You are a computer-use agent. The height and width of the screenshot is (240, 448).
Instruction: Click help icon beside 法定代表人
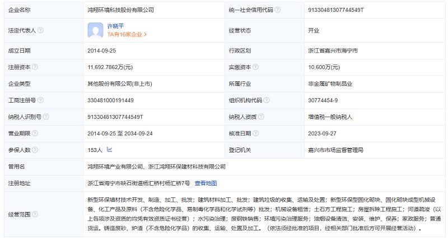(x=40, y=30)
